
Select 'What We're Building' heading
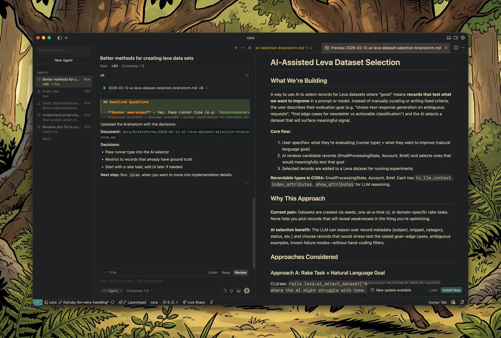299,80
